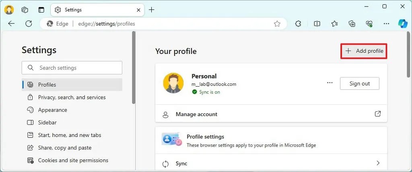Open Start, home, and new tabs
The image size is (412, 172).
click(x=72, y=135)
